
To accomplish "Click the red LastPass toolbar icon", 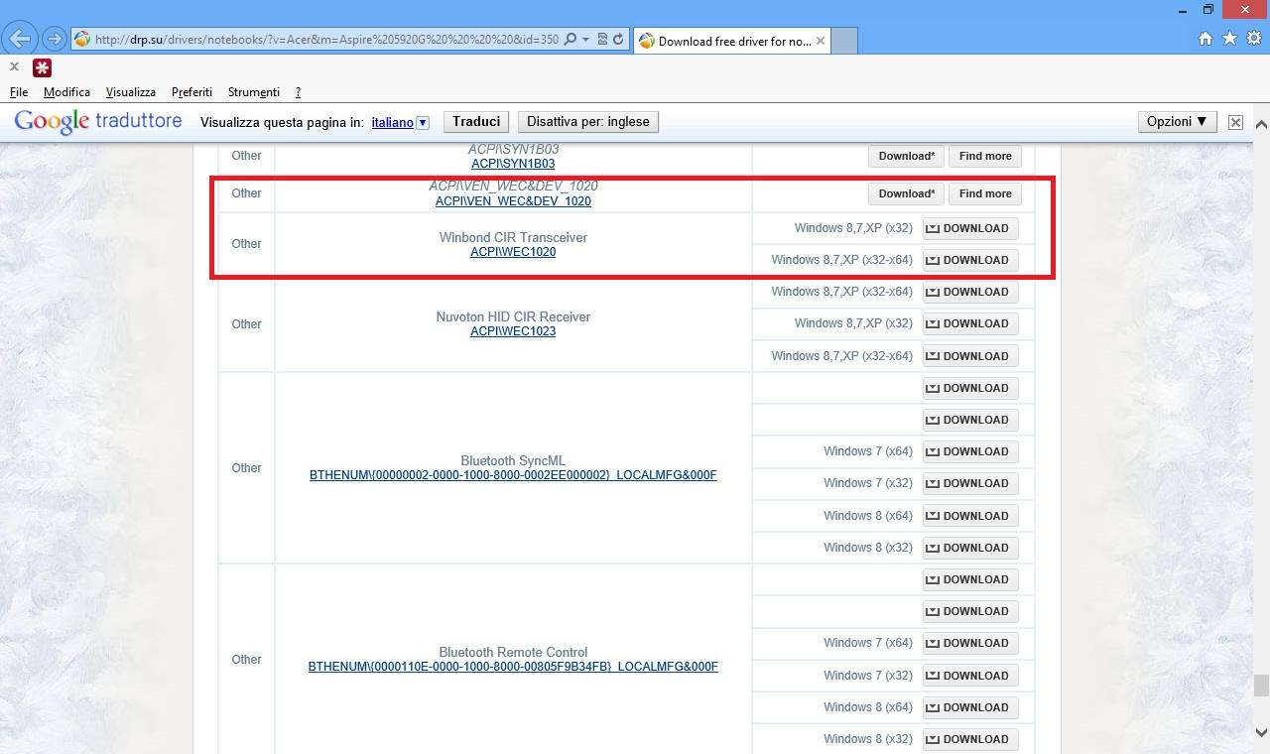I will 42,67.
